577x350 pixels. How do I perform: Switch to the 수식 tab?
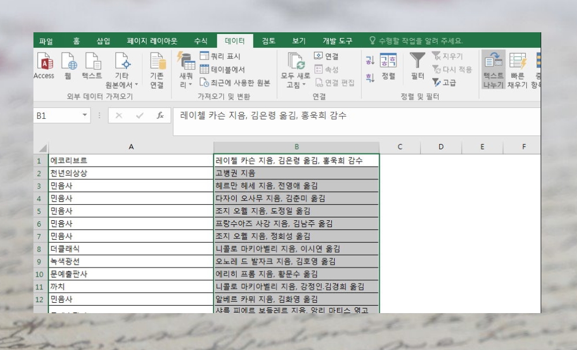(201, 41)
